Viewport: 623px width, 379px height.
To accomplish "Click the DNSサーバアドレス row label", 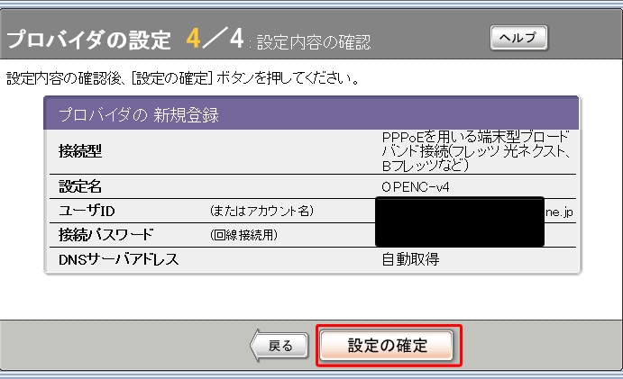I will point(118,259).
